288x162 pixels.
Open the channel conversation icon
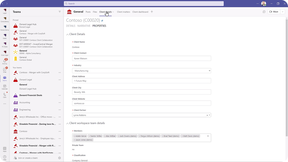264,12
